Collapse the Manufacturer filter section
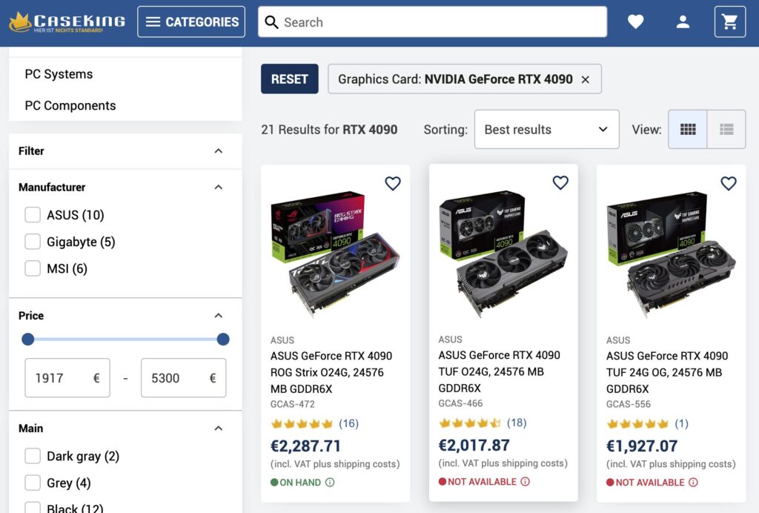759x513 pixels. click(x=218, y=188)
